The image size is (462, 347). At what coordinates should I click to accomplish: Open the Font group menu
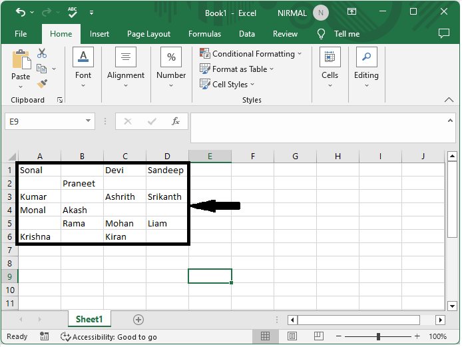[83, 67]
